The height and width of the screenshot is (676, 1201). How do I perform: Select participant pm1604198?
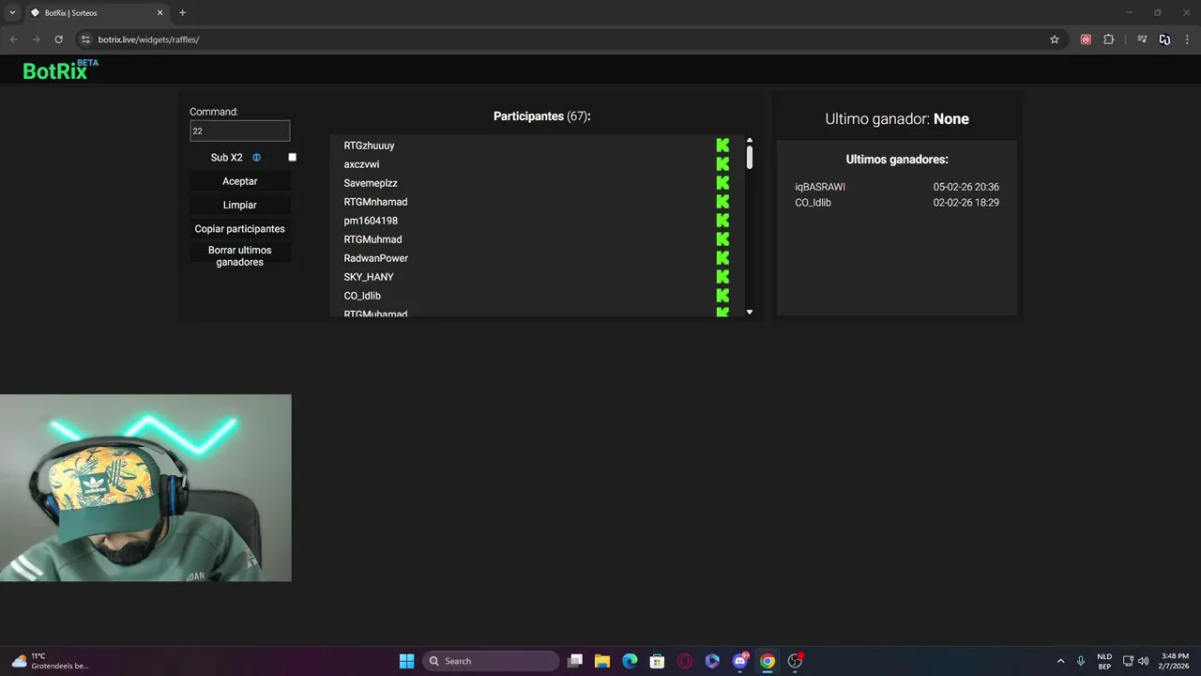371,221
